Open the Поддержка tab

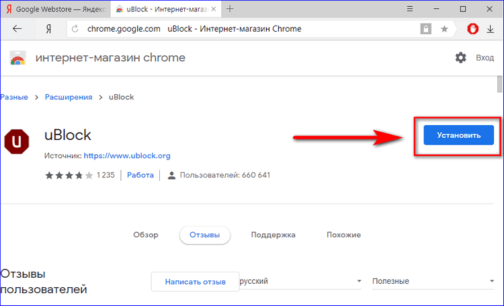(x=274, y=235)
